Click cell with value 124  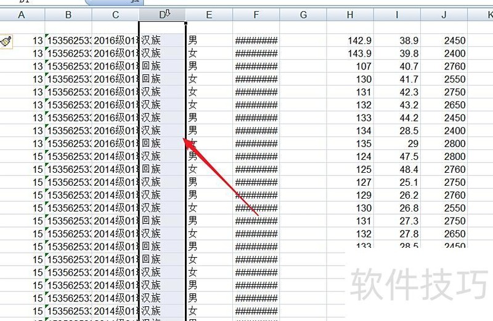[x=350, y=156]
